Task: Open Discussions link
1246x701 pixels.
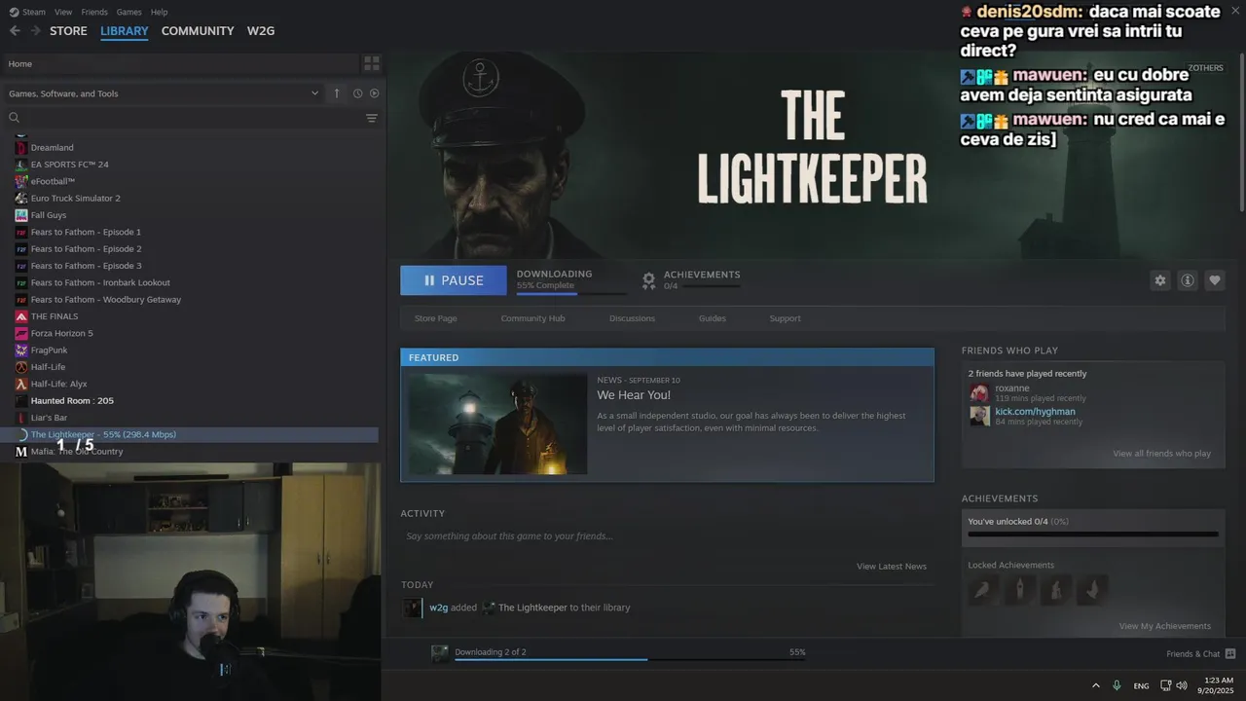Action: coord(632,318)
